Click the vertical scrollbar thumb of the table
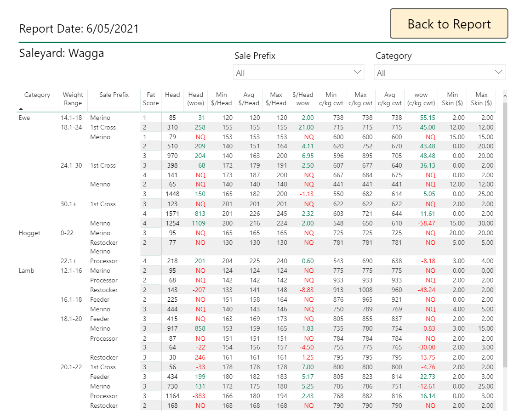519x411 pixels. (505, 235)
